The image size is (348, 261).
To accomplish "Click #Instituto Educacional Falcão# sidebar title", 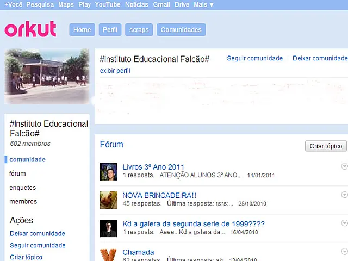I will coord(49,128).
